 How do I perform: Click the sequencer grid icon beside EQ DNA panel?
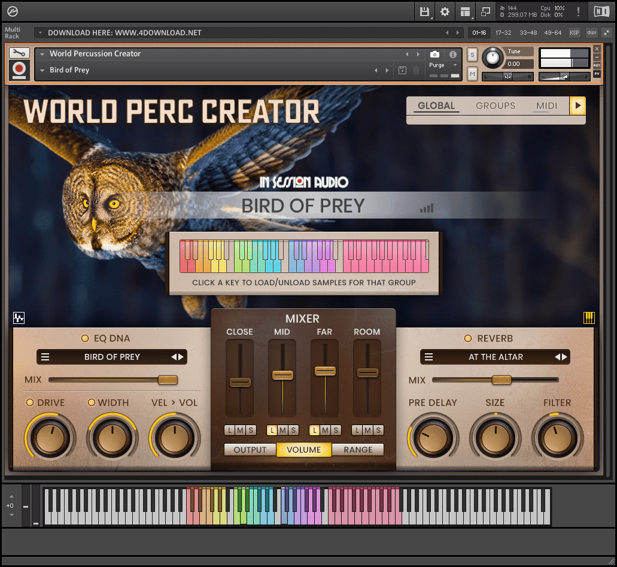[x=19, y=318]
